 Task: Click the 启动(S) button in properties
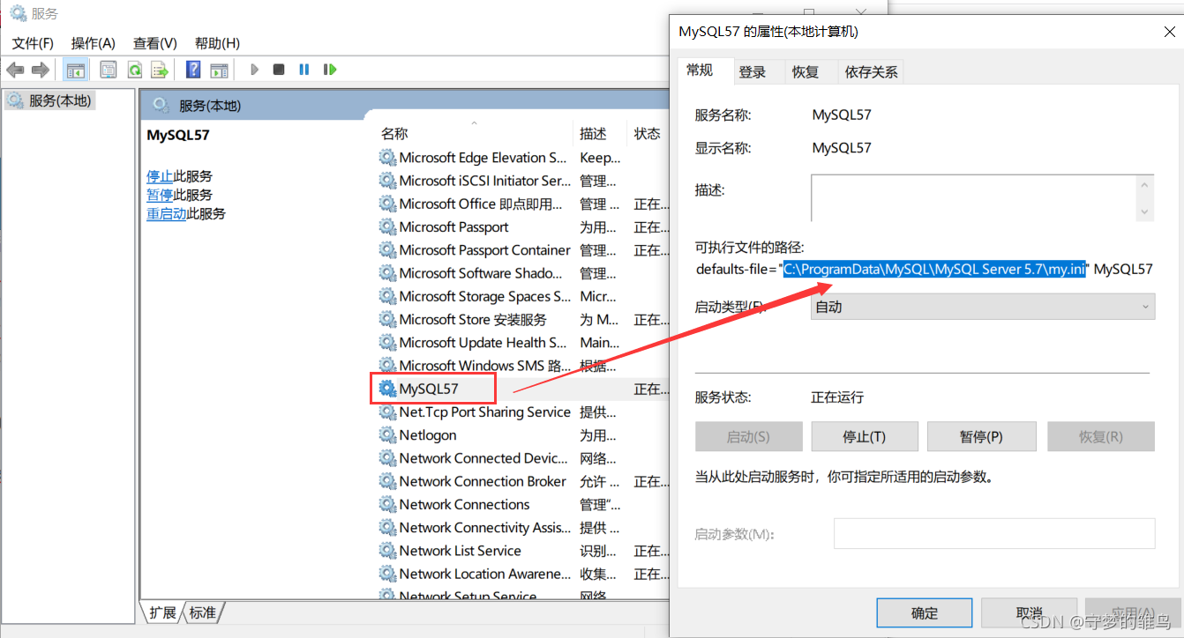pyautogui.click(x=748, y=436)
